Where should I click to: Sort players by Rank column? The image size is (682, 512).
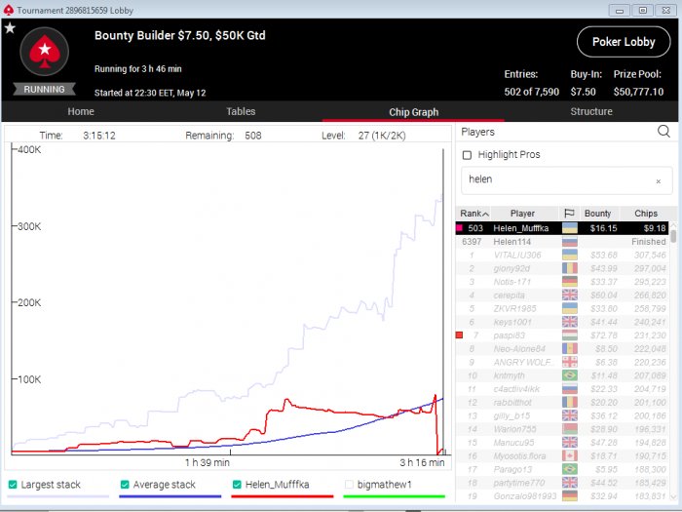coord(474,214)
